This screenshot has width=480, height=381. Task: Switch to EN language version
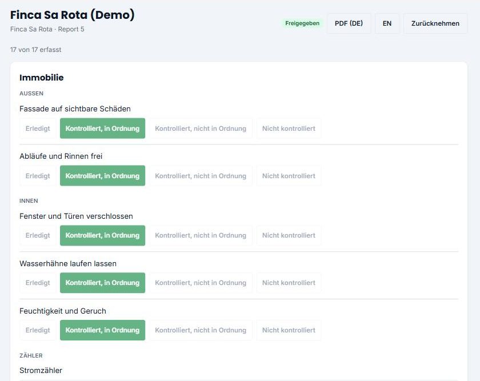pos(387,23)
